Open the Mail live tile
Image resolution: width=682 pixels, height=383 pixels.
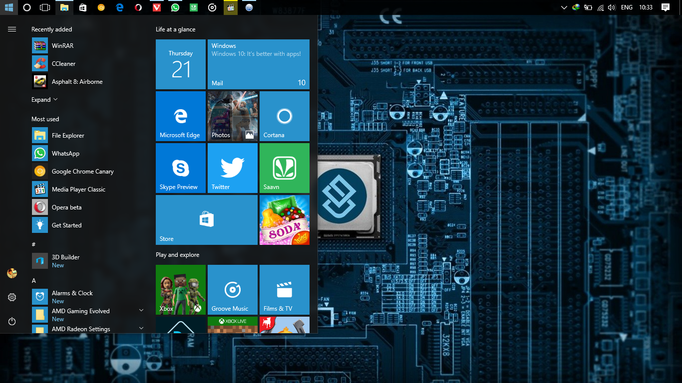coord(259,64)
